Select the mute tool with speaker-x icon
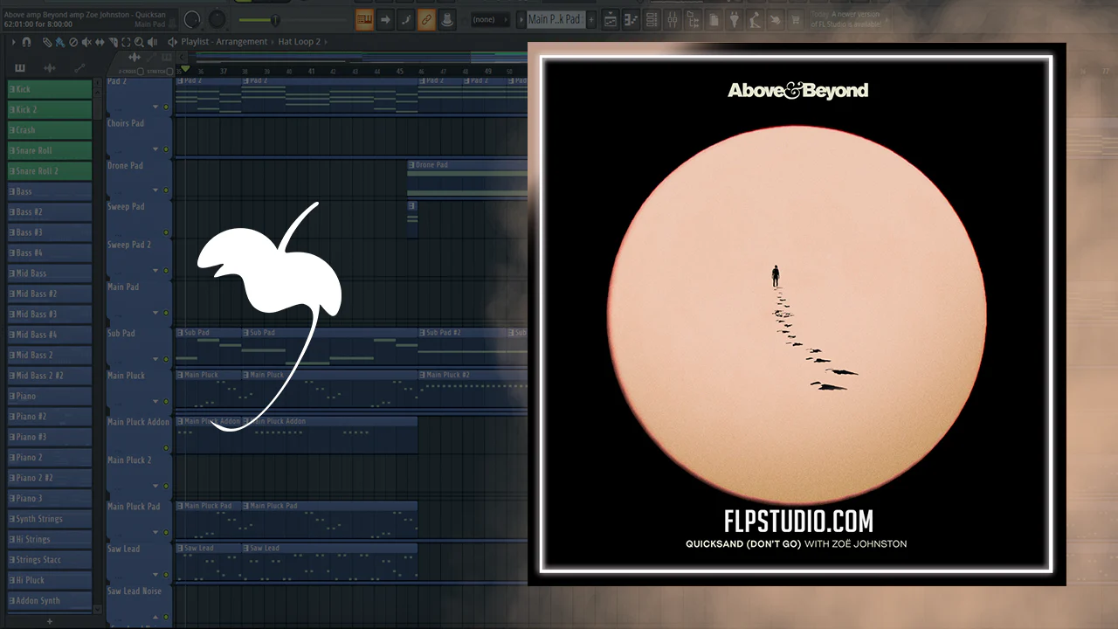The image size is (1118, 629). tap(86, 42)
